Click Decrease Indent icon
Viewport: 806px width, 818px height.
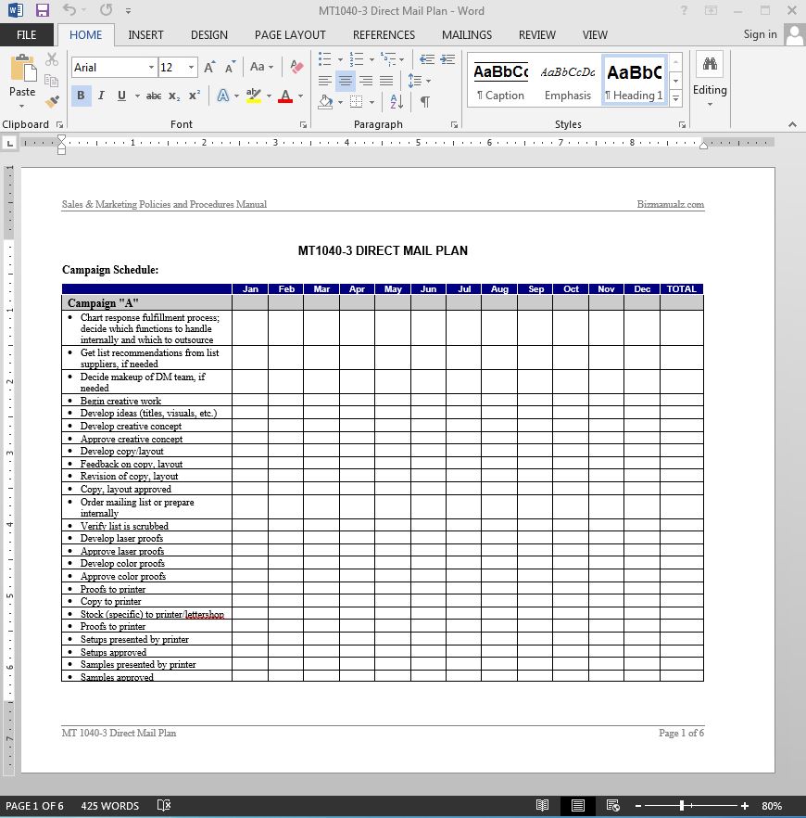[x=427, y=59]
